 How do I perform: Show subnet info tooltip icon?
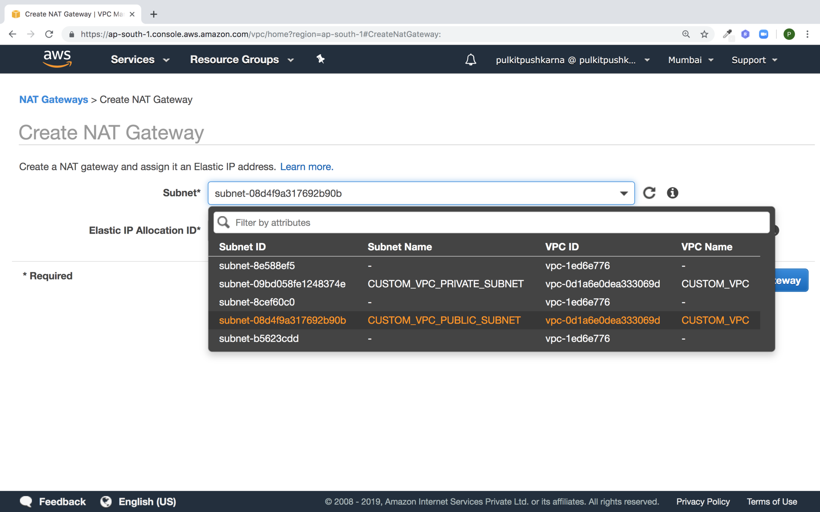(672, 193)
